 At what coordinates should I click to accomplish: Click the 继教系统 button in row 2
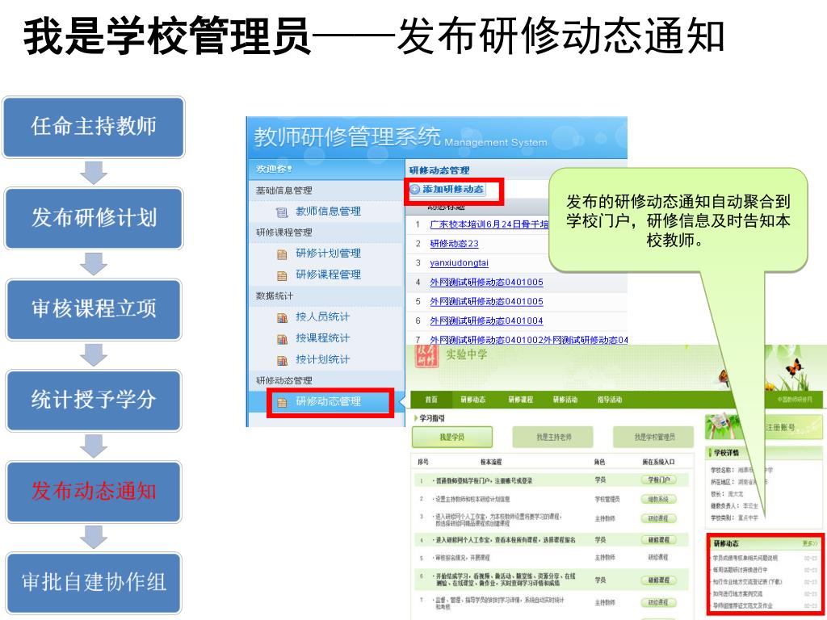click(658, 499)
